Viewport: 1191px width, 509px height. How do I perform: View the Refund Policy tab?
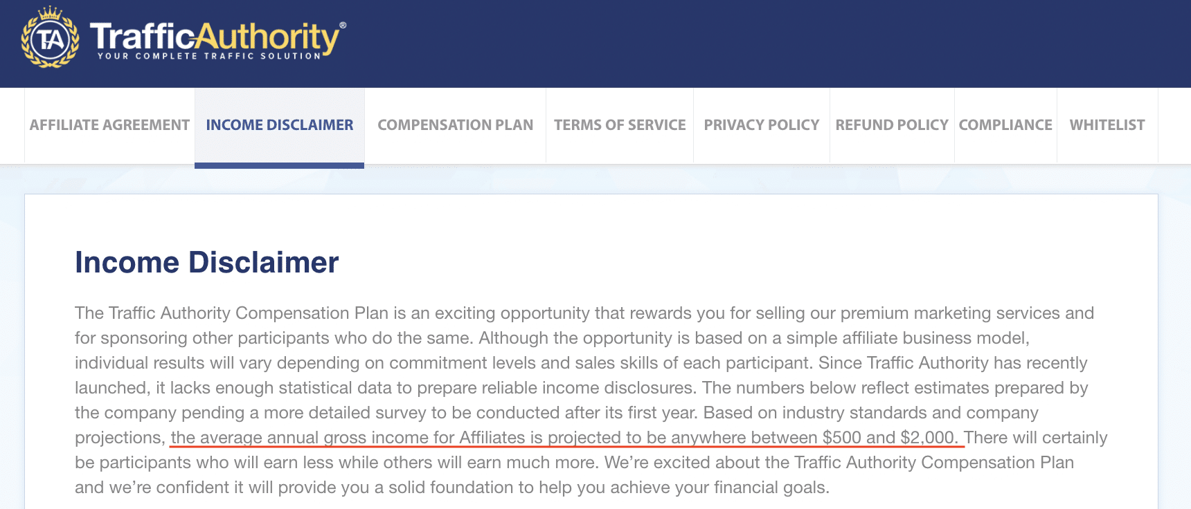click(892, 125)
